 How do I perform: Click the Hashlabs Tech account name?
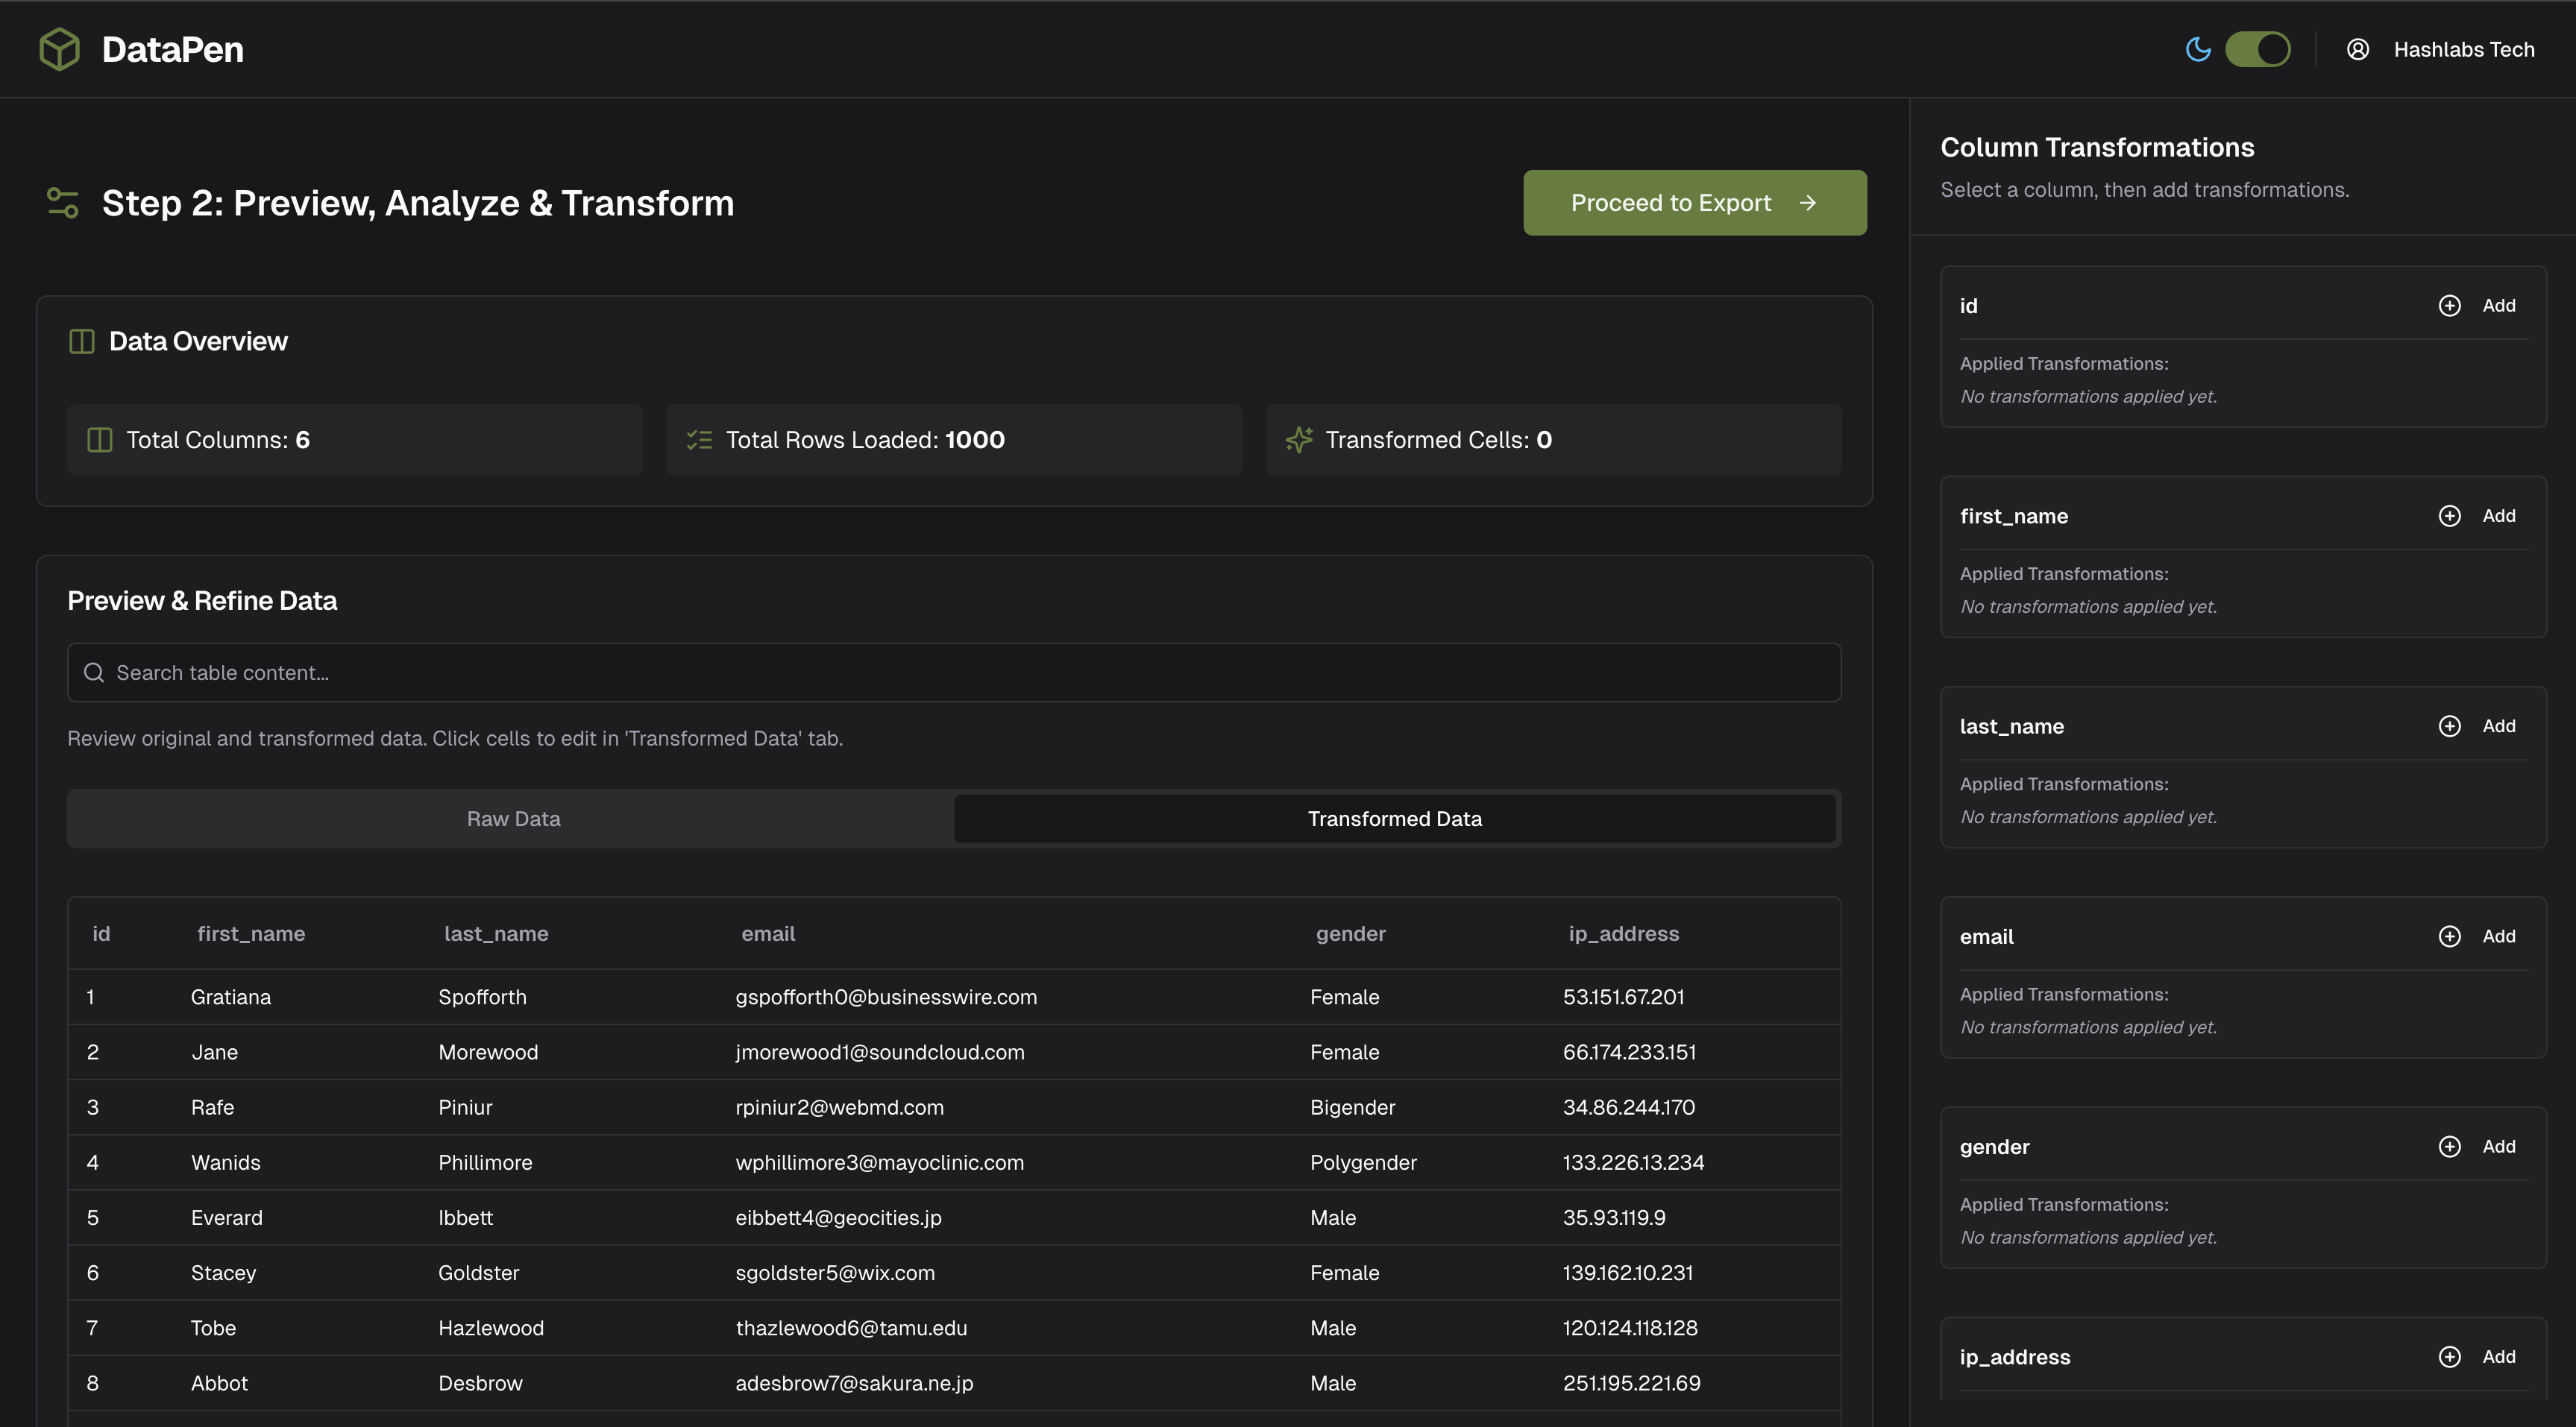pyautogui.click(x=2464, y=49)
